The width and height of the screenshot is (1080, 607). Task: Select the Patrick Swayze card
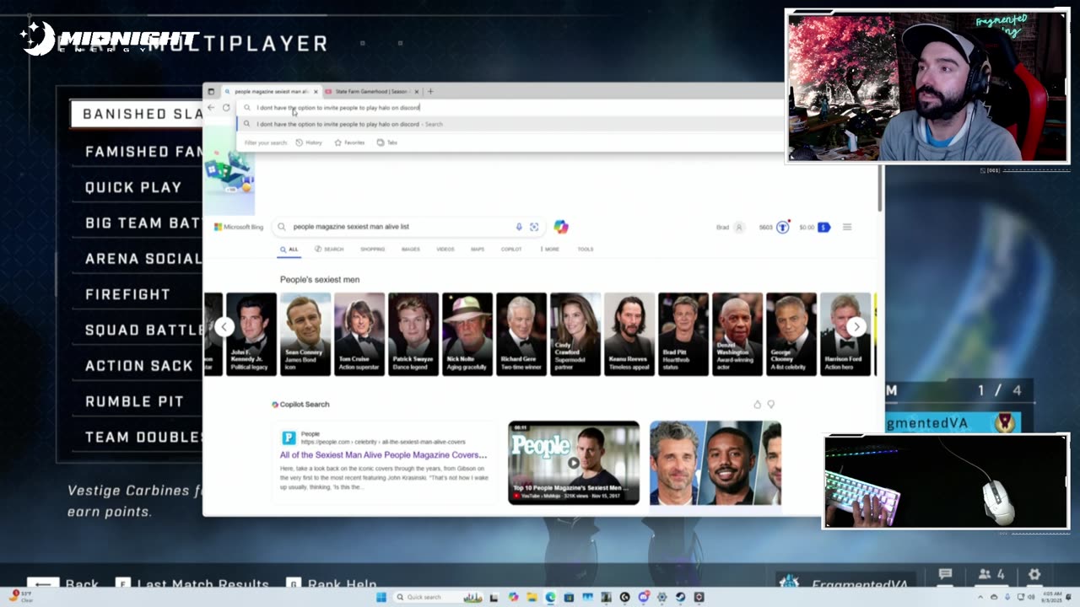point(413,334)
